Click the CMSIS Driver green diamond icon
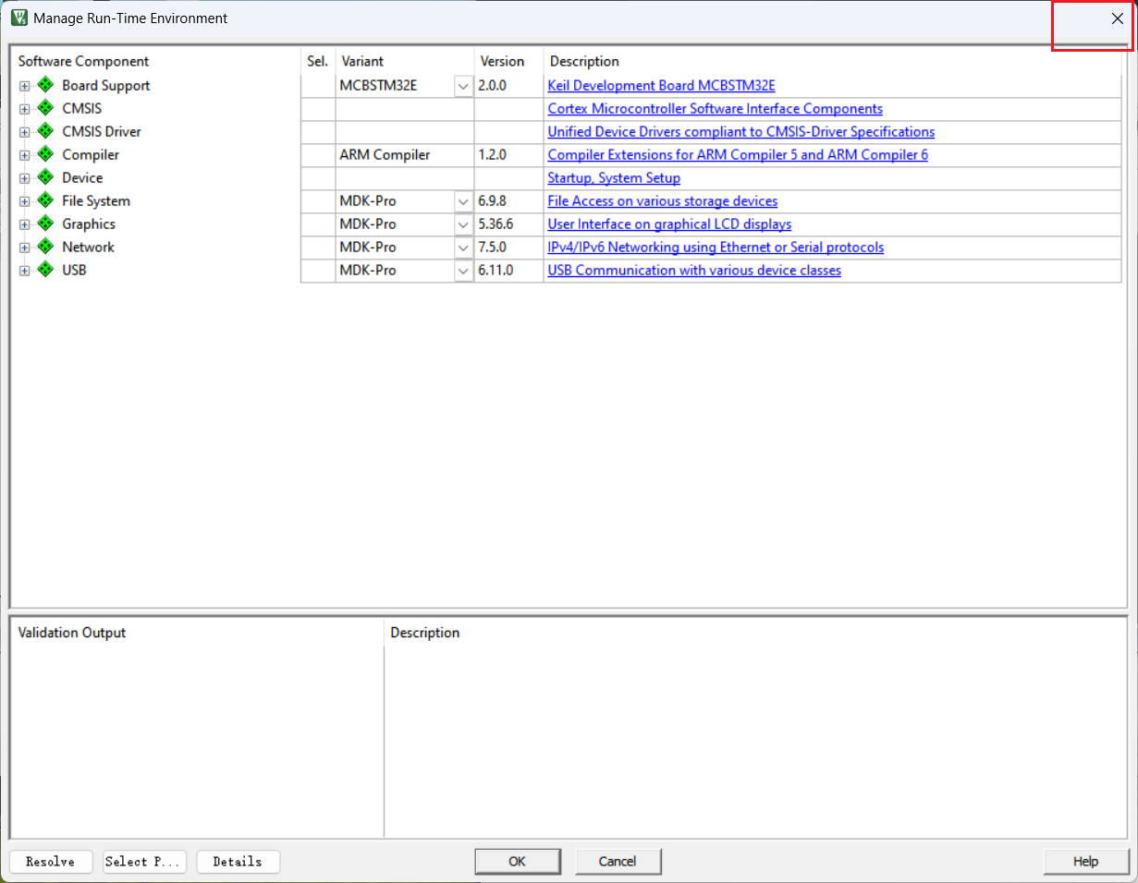1138x883 pixels. [46, 131]
